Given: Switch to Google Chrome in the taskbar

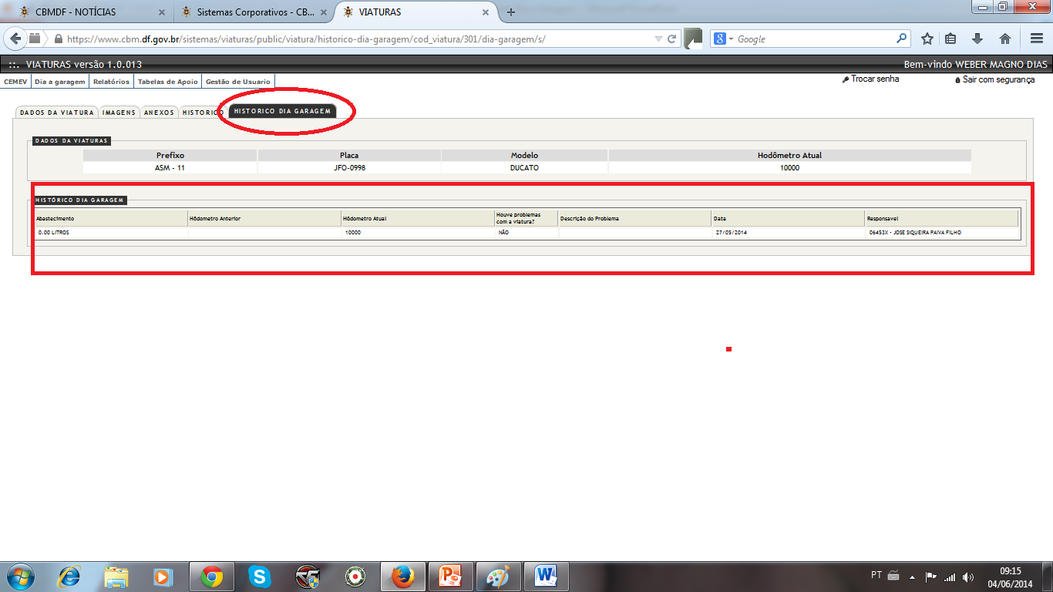Looking at the screenshot, I should (212, 577).
